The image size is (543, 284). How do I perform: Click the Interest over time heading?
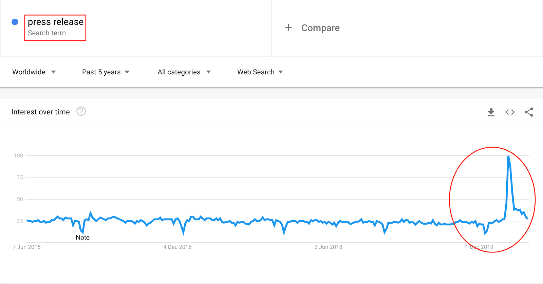41,112
